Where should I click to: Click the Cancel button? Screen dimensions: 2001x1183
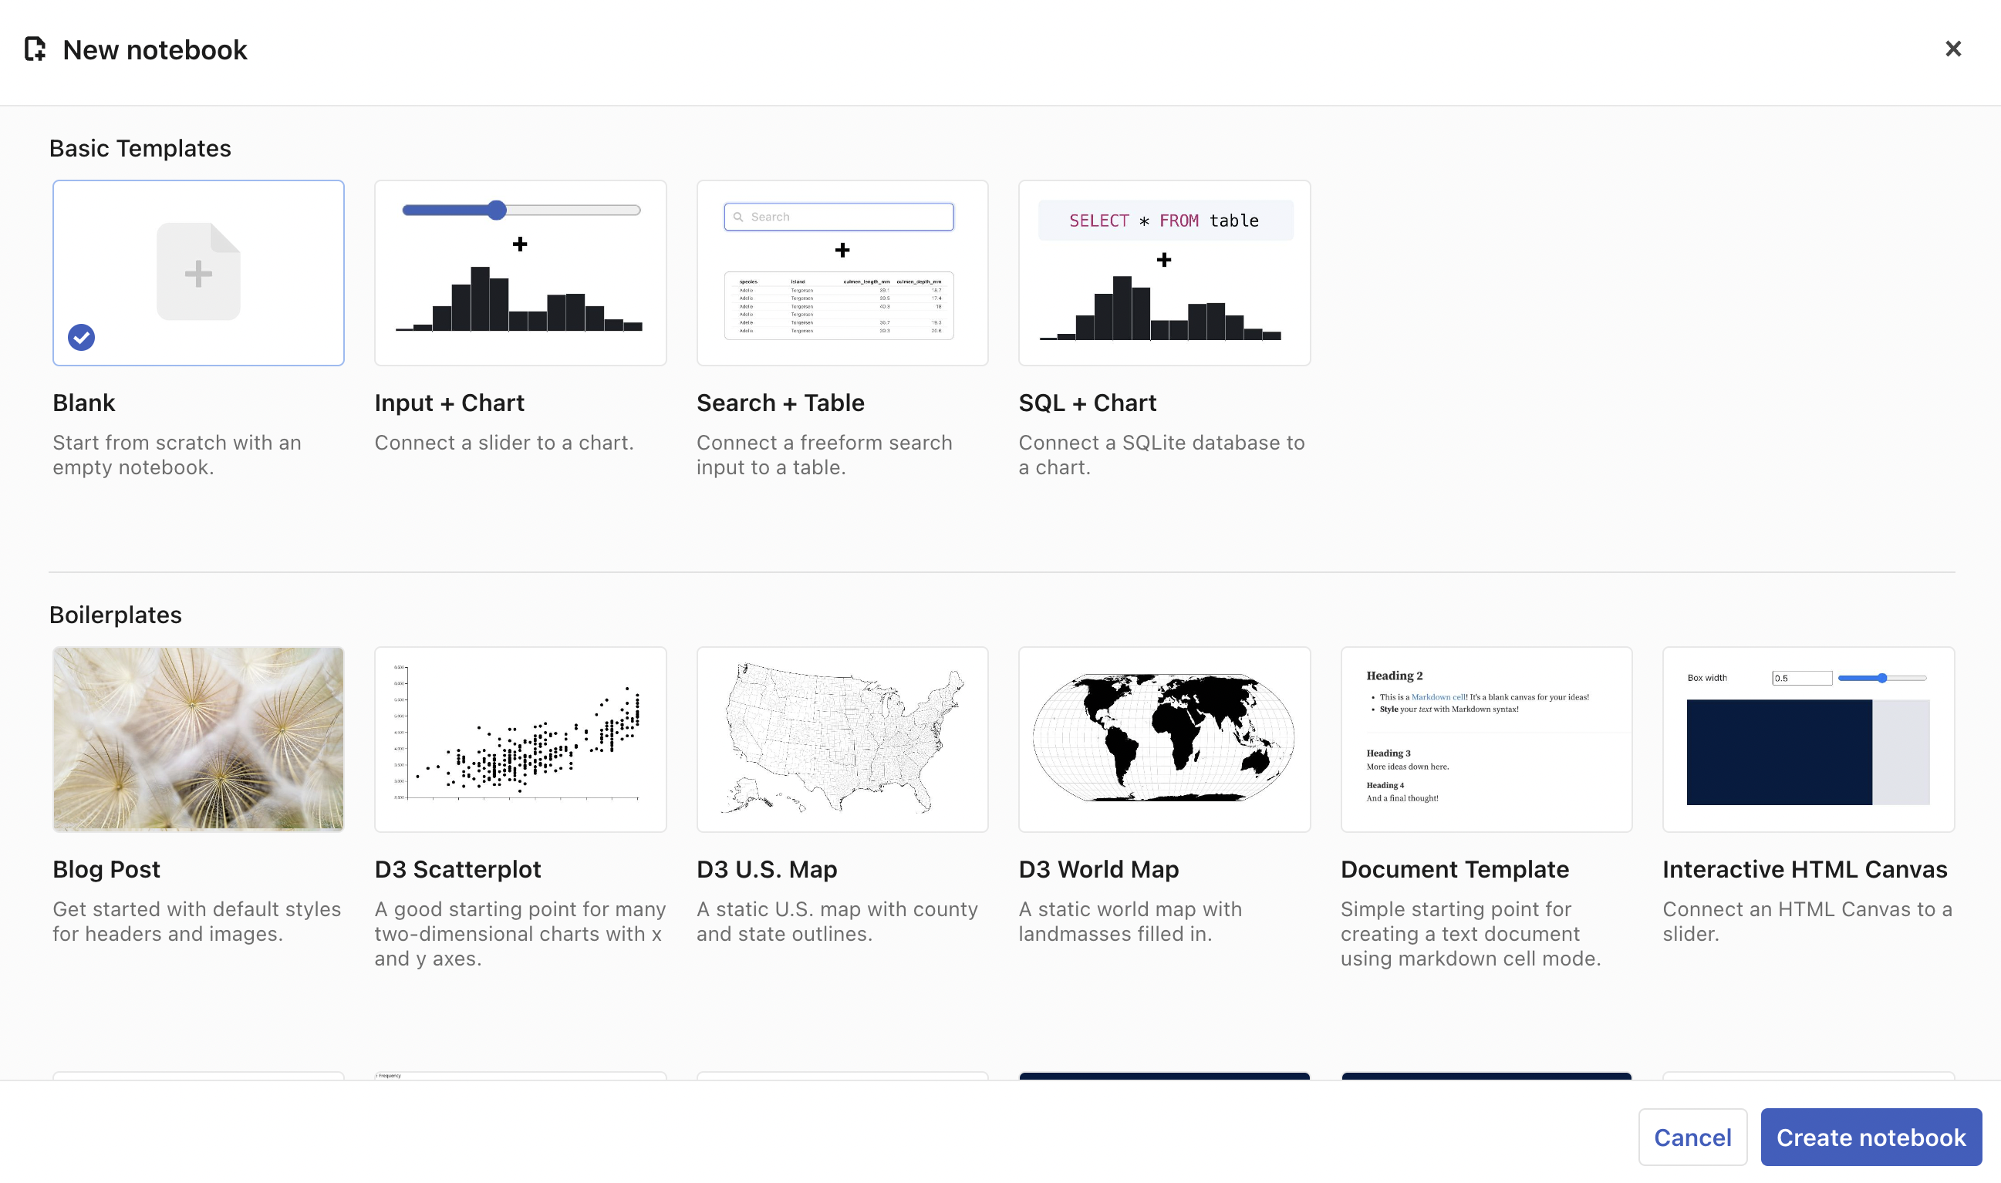1692,1137
